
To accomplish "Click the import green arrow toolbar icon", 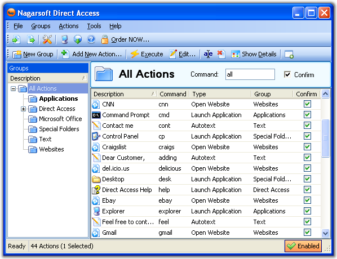I will pyautogui.click(x=16, y=39).
